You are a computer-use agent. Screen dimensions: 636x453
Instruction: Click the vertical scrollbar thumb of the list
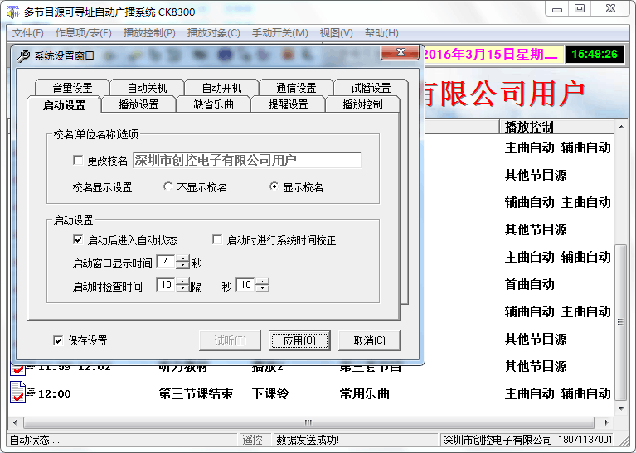coord(621,321)
